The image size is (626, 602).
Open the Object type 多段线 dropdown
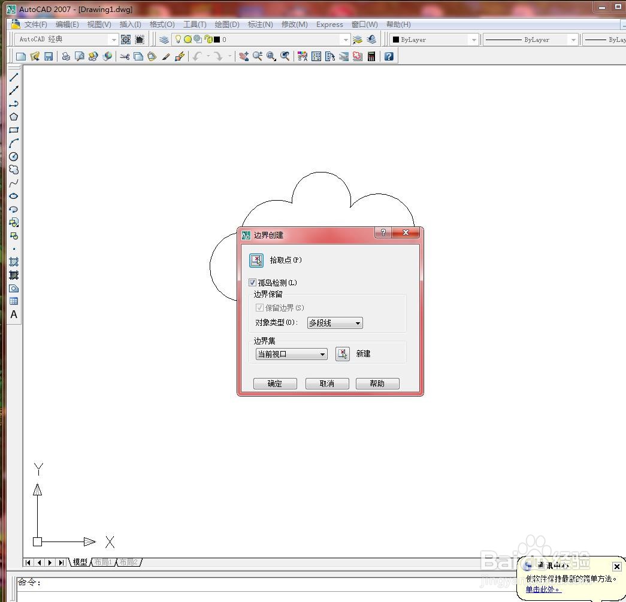click(335, 323)
